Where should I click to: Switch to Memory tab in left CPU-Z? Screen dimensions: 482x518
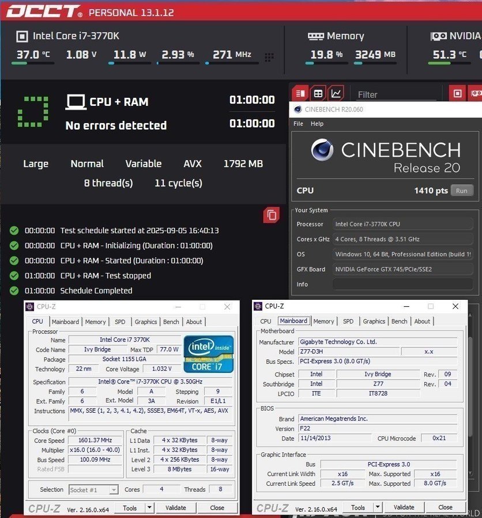pos(95,322)
